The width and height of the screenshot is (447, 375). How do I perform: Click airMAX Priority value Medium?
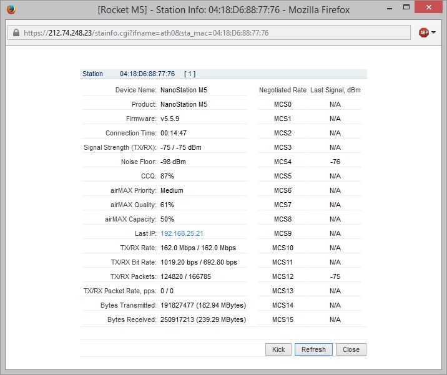(x=172, y=190)
